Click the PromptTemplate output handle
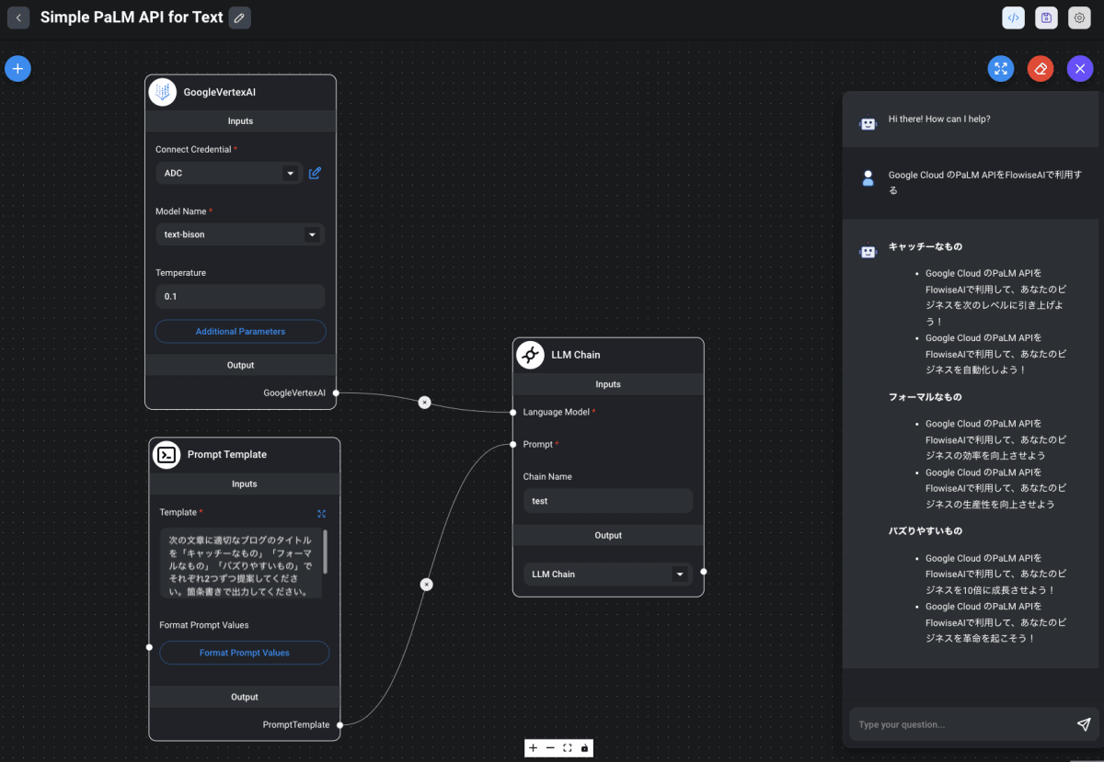The height and width of the screenshot is (762, 1104). click(339, 724)
